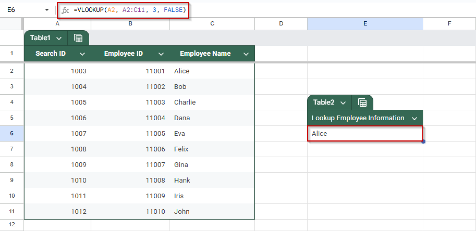Image resolution: width=476 pixels, height=231 pixels.
Task: Open the Employee Name column dropdown
Action: tap(246, 53)
